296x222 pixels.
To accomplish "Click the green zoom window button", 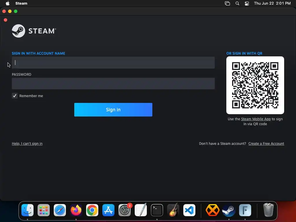I will (x=16, y=11).
